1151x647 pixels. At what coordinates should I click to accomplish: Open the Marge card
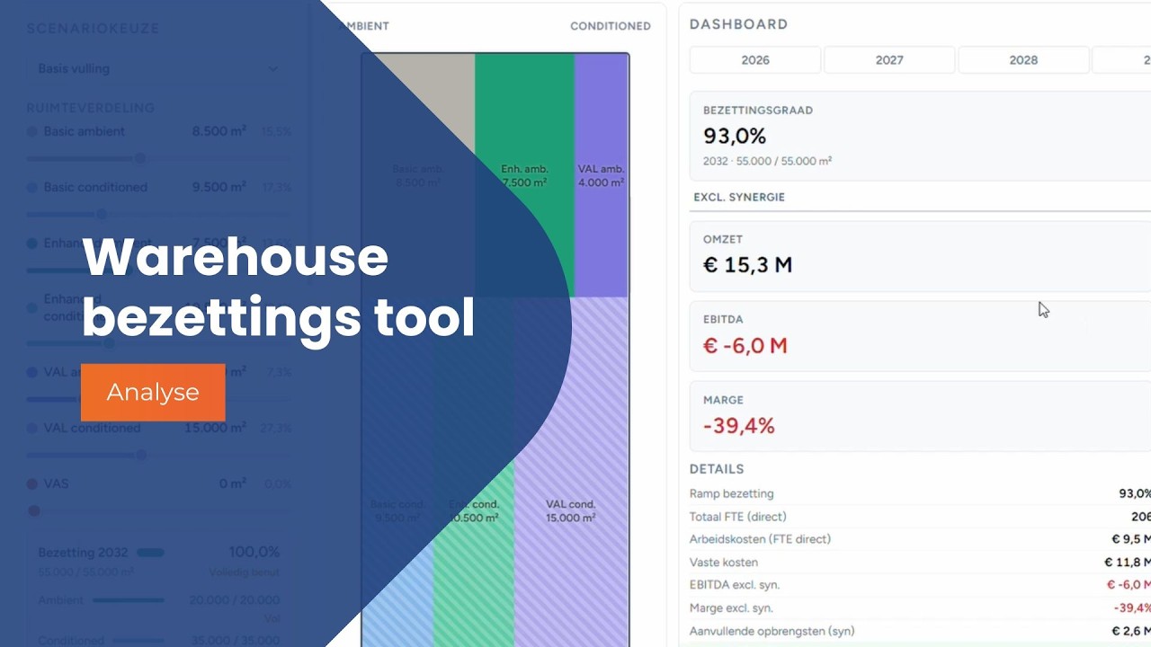click(920, 416)
